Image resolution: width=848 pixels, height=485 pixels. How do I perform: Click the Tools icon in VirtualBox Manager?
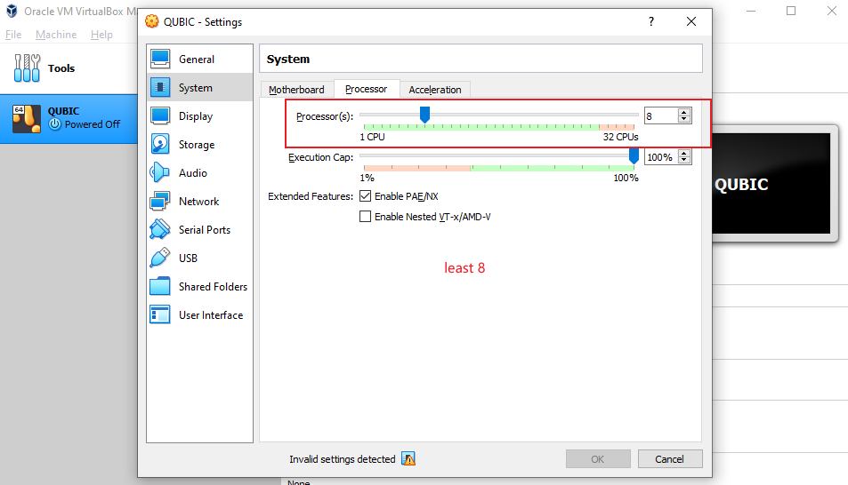click(x=27, y=68)
